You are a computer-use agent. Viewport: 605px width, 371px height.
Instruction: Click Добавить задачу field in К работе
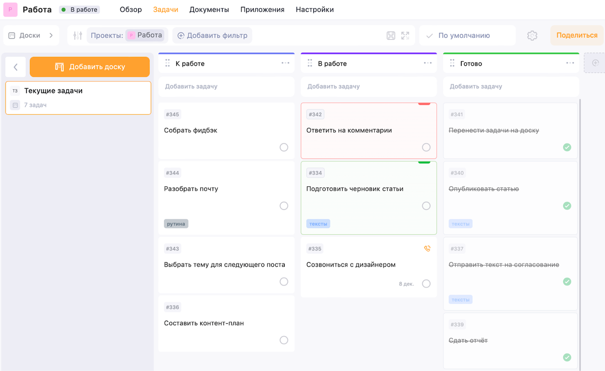226,86
